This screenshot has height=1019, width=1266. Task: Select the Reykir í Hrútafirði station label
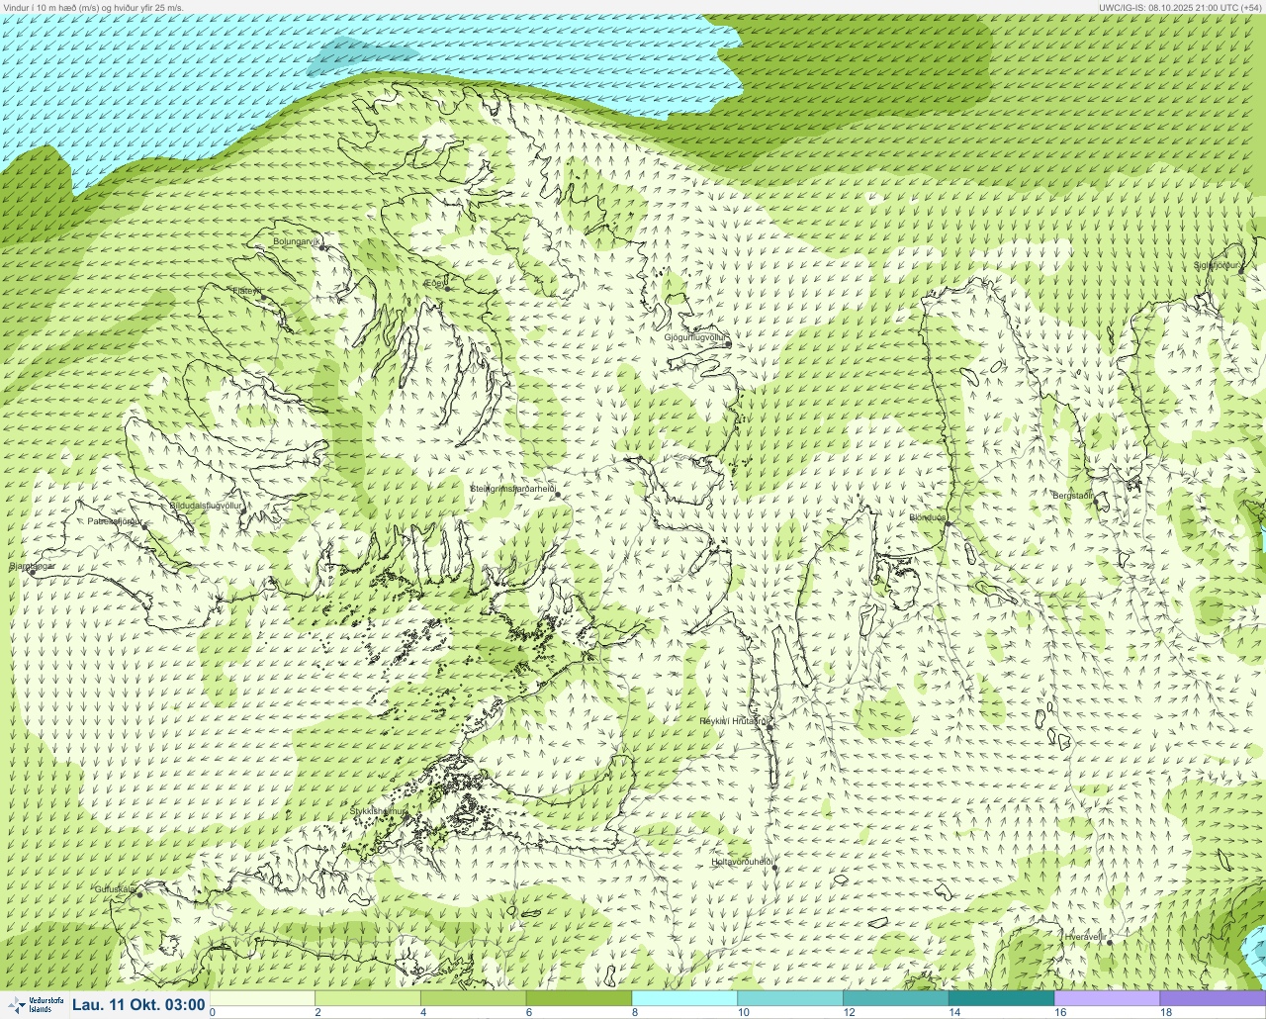733,721
